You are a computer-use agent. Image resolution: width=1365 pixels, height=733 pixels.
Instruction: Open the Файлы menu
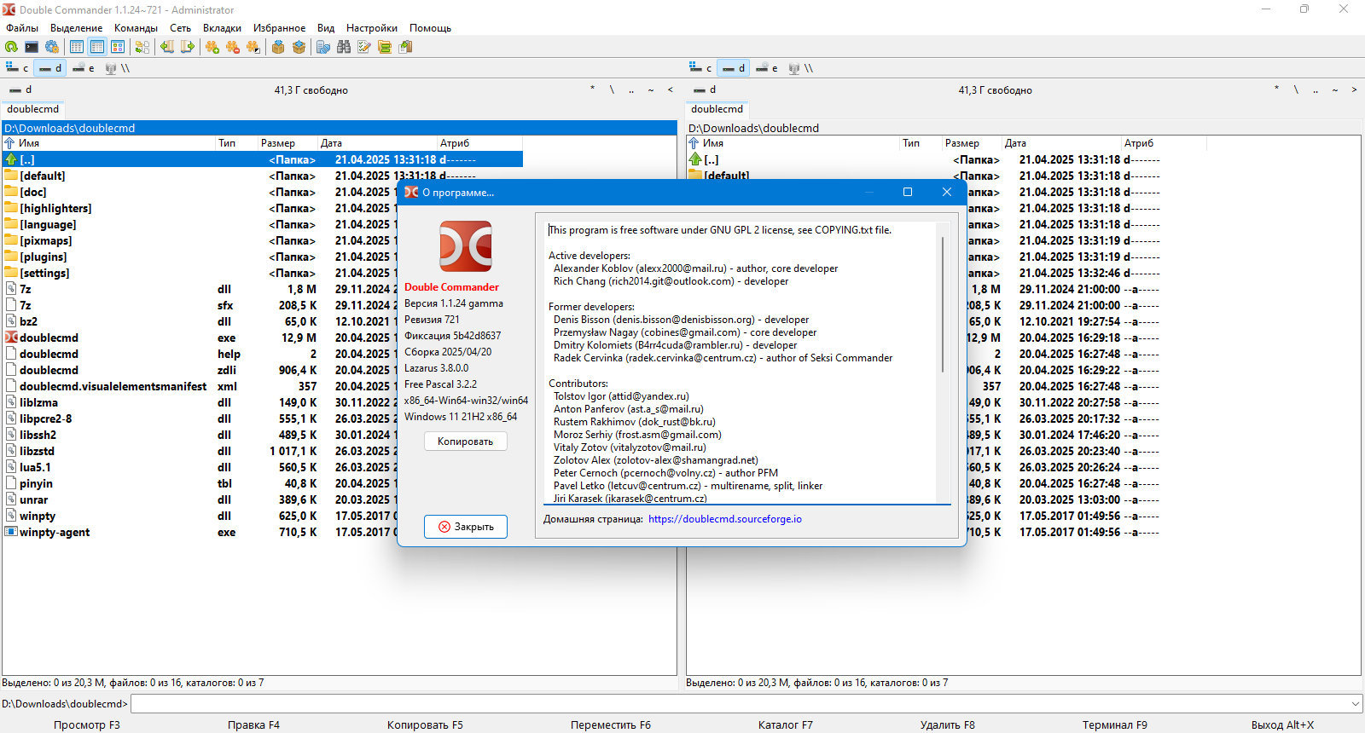(x=22, y=28)
